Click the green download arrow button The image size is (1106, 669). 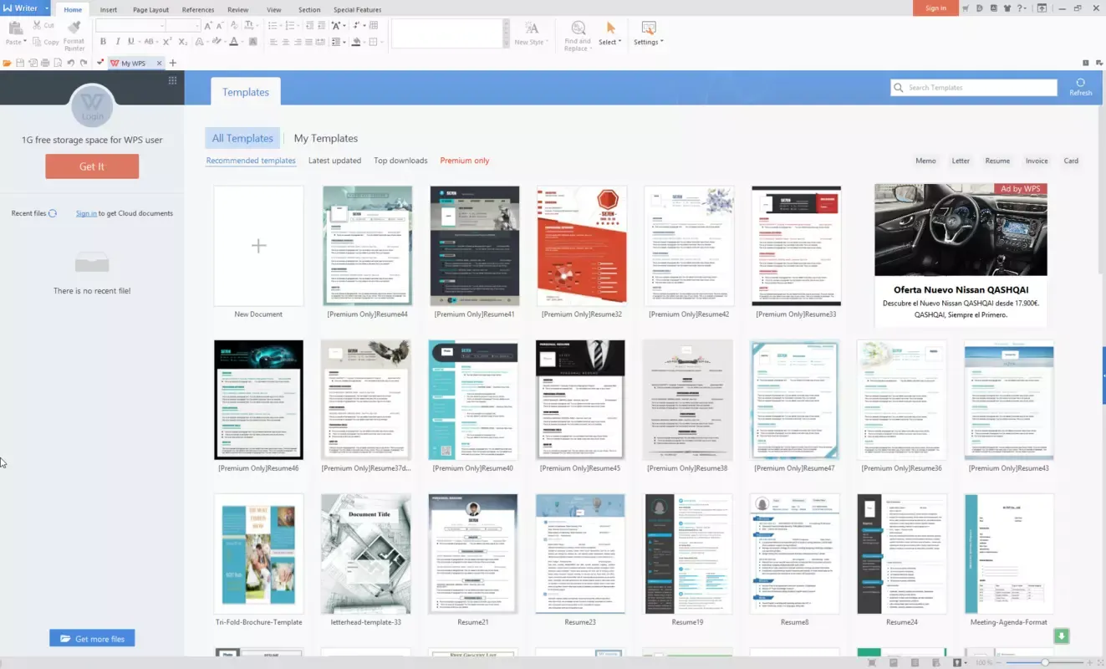pos(1062,636)
